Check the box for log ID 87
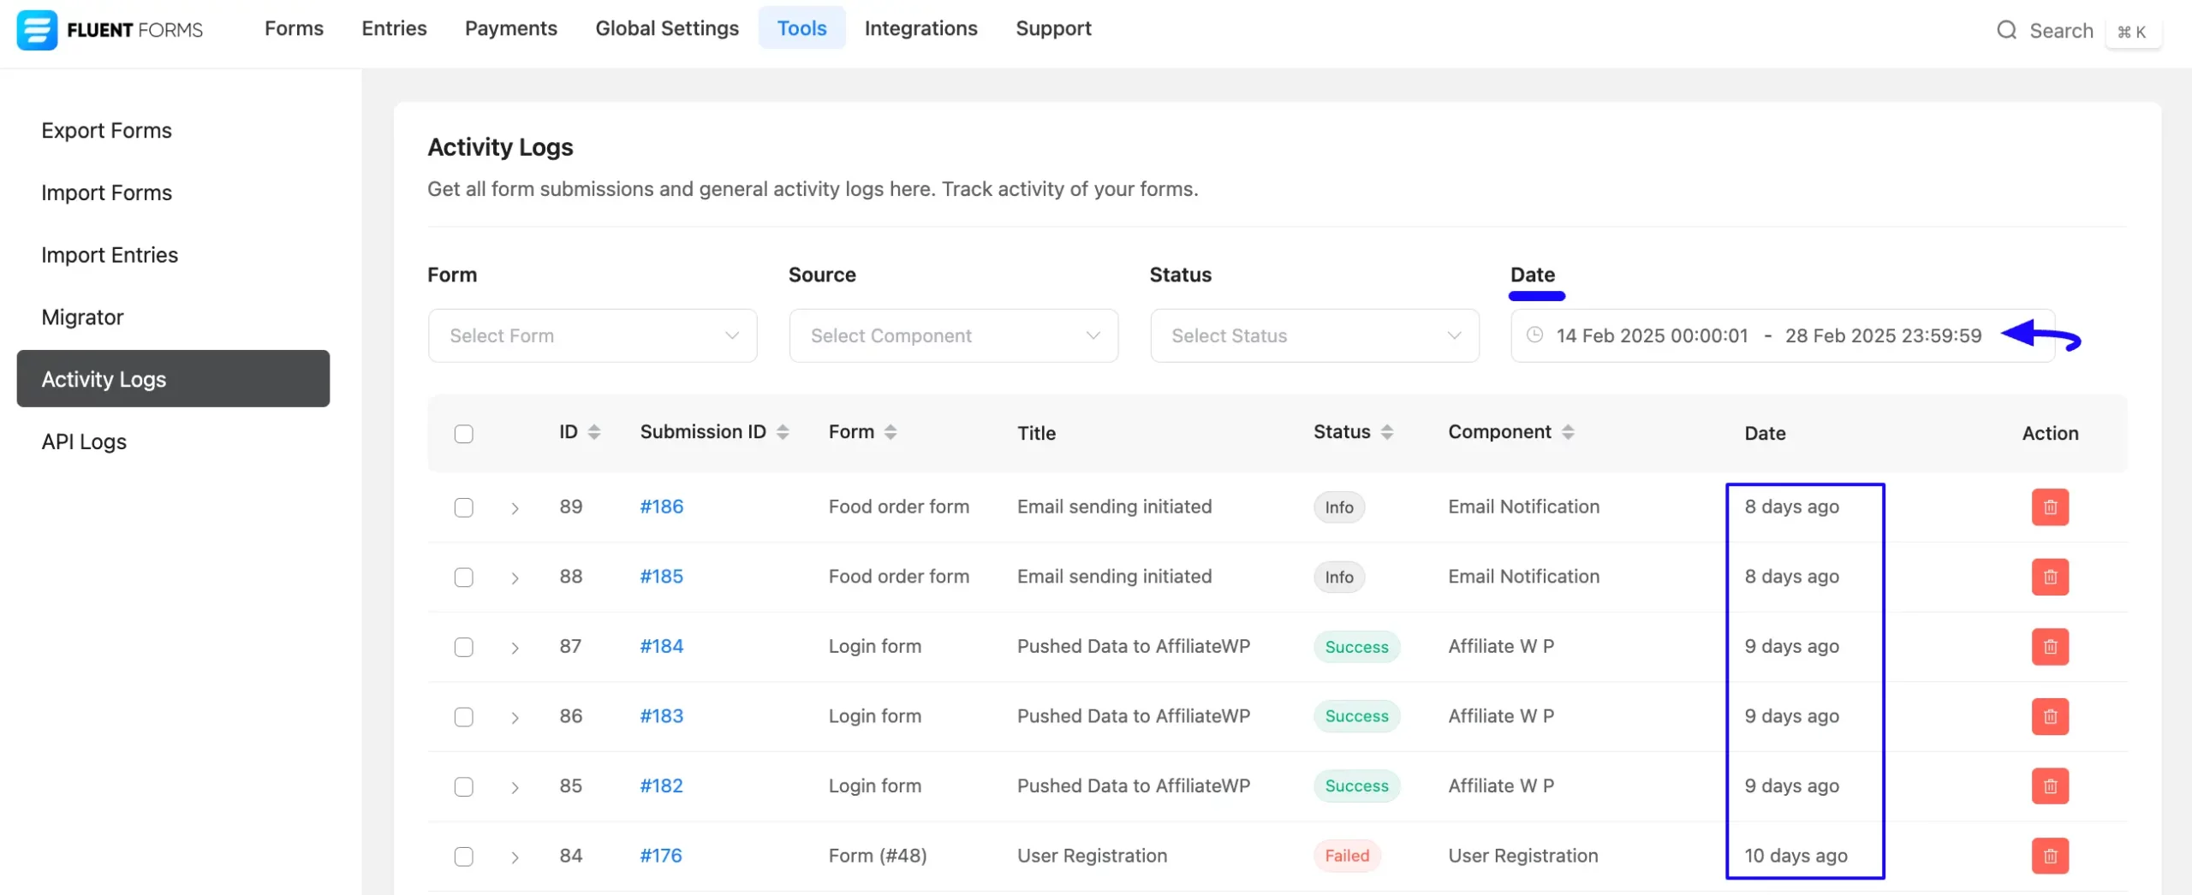 (463, 647)
